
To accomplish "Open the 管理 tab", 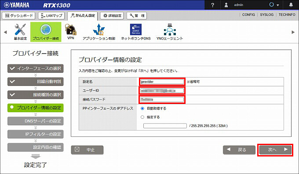I will click(137, 16).
